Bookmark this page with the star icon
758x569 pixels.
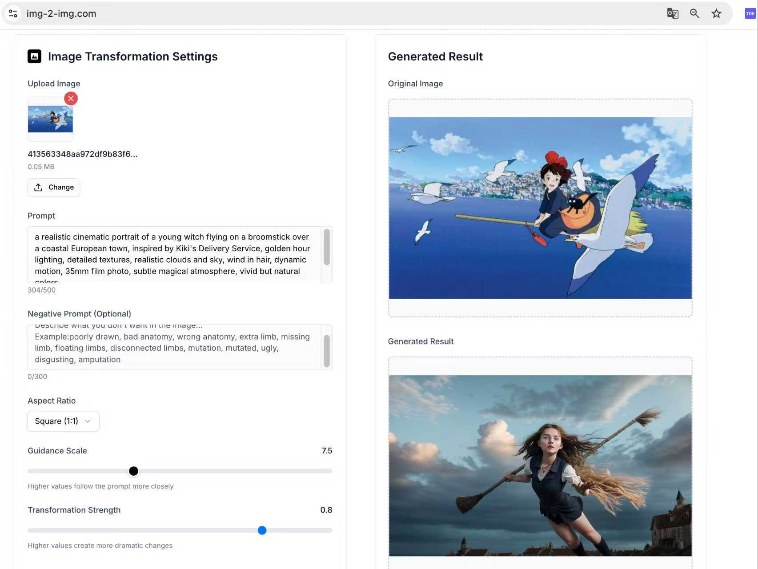[716, 14]
